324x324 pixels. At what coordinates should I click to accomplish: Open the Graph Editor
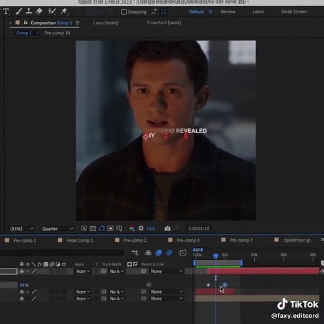[x=183, y=252]
